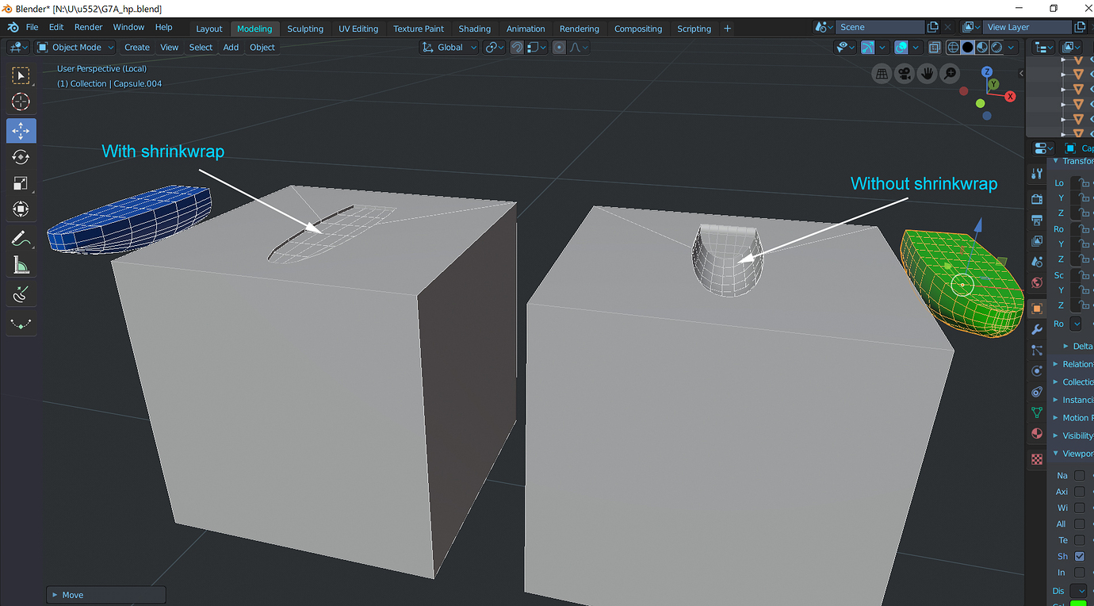The image size is (1094, 606).
Task: Select the Measure tool
Action: [21, 266]
